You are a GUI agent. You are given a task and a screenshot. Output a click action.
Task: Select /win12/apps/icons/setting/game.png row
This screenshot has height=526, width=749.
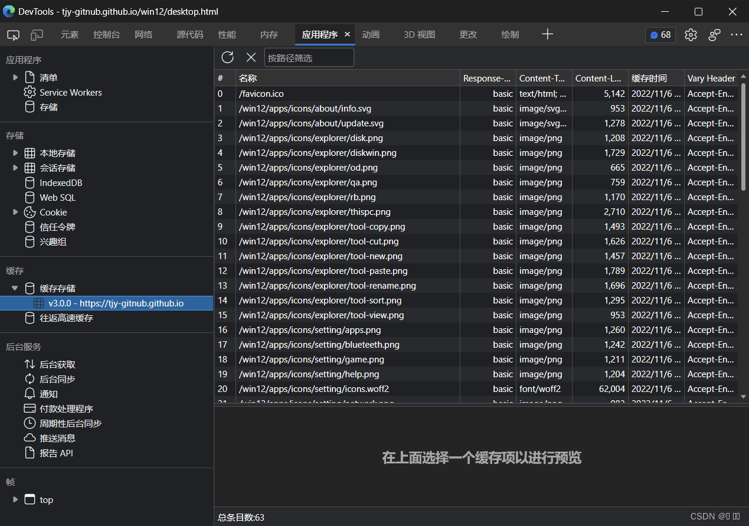point(476,359)
